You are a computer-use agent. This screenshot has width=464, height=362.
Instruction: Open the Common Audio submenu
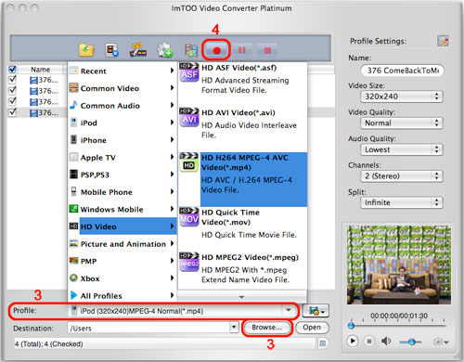[122, 106]
